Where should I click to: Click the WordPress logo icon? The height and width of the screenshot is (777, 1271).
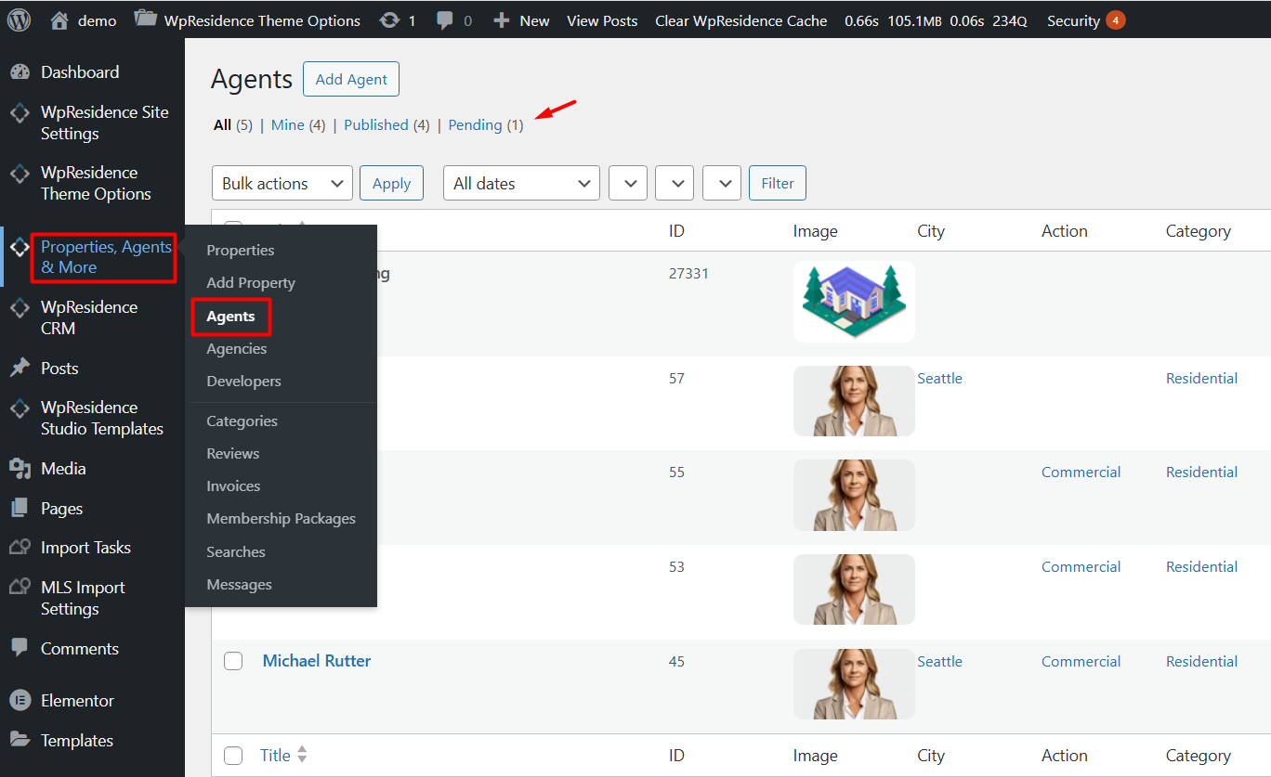point(20,19)
